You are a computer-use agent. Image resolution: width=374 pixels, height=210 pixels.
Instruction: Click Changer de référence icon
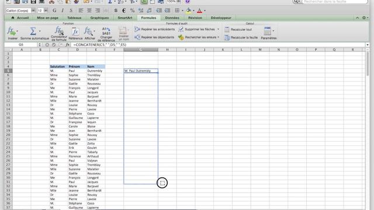[106, 31]
